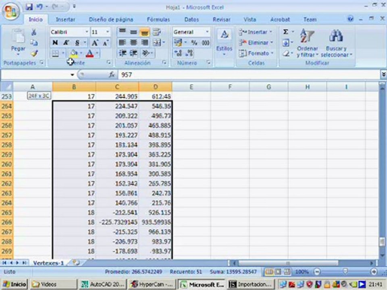
Task: Increase decimal places
Action: pos(178,53)
